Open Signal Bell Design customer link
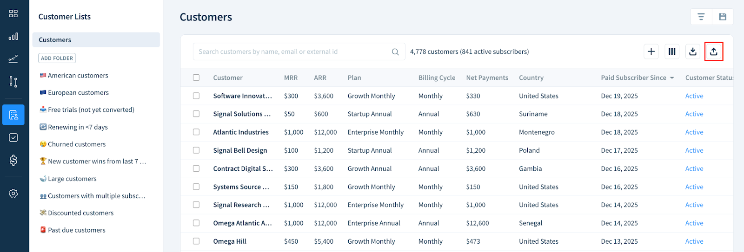Image resolution: width=744 pixels, height=252 pixels. tap(240, 150)
